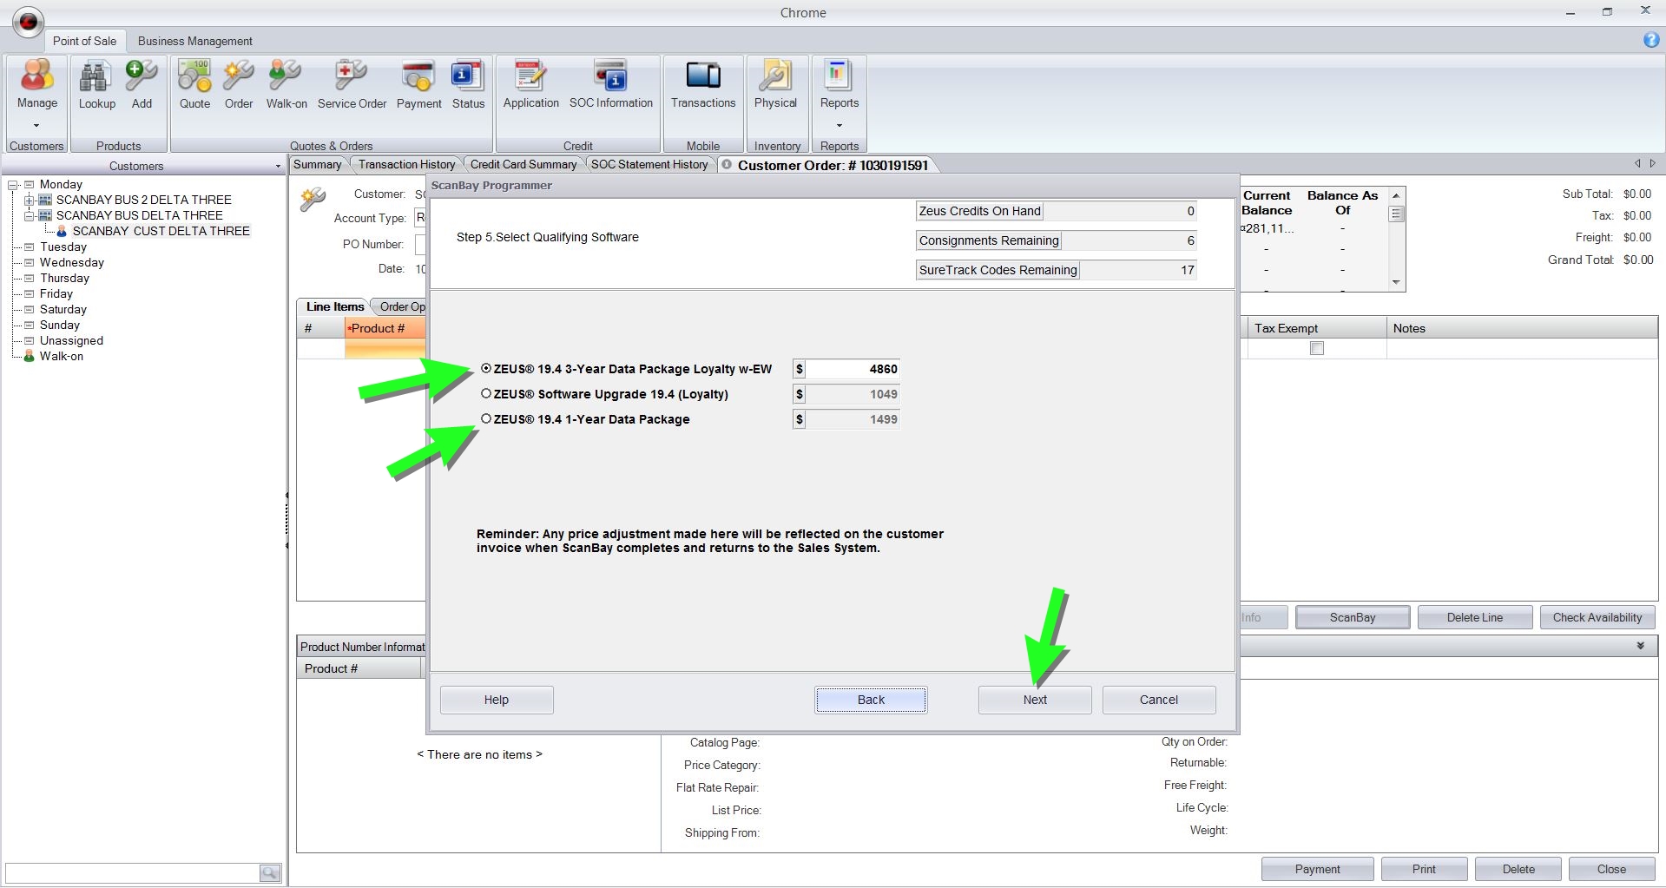The height and width of the screenshot is (888, 1666).
Task: Switch to the Business Management tab
Action: coord(194,41)
